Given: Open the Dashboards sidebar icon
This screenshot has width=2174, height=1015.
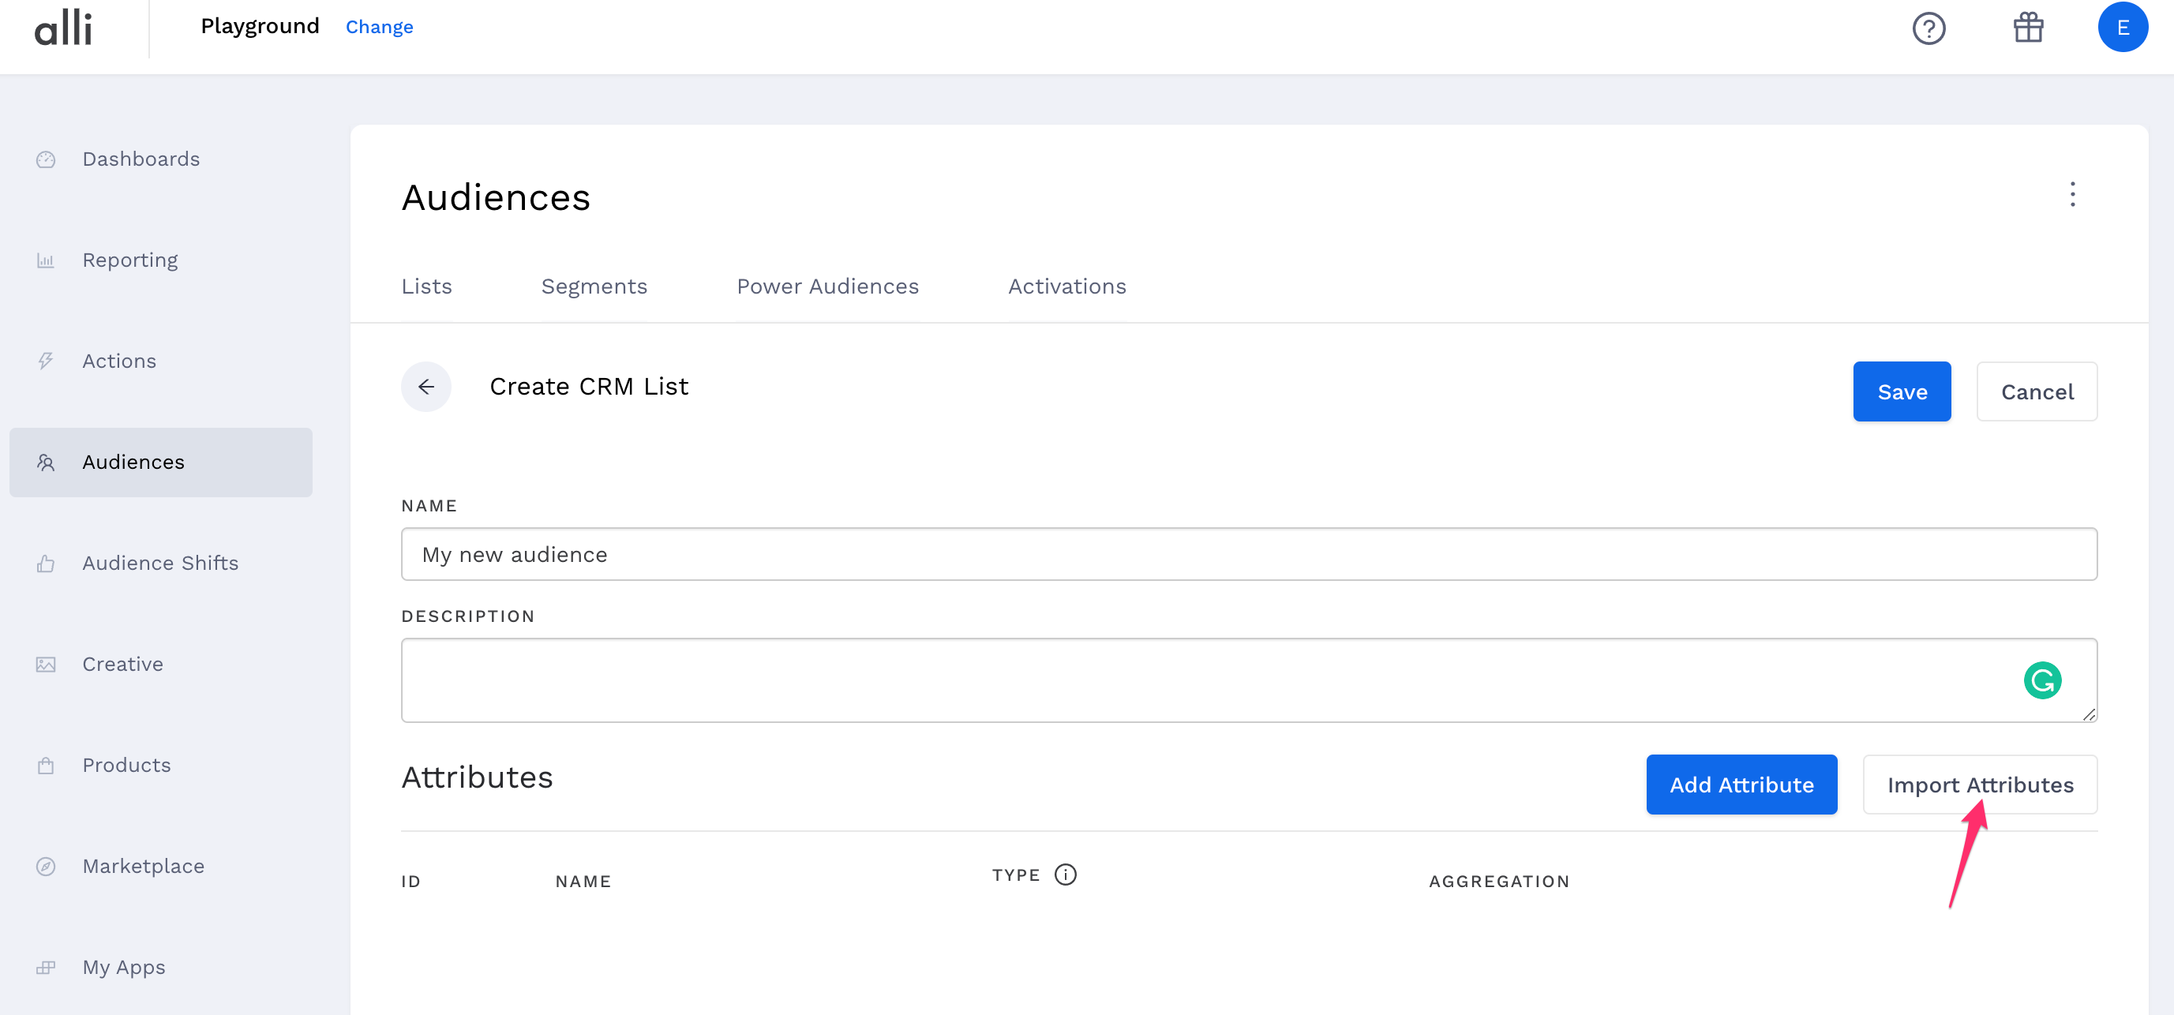Looking at the screenshot, I should (x=46, y=159).
